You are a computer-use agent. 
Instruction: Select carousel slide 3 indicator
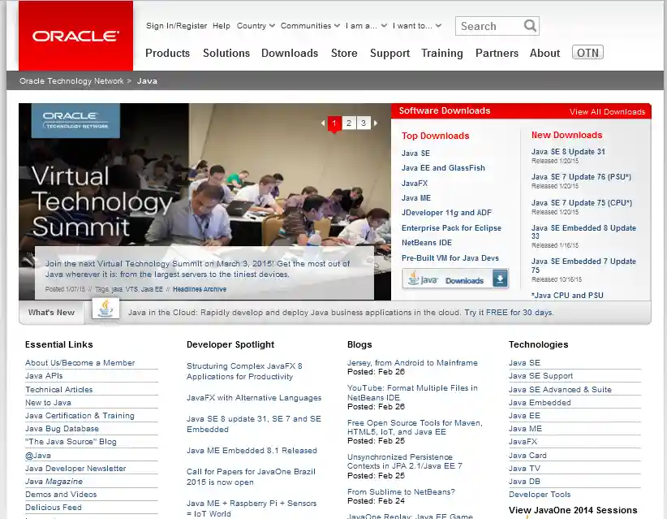pyautogui.click(x=363, y=123)
